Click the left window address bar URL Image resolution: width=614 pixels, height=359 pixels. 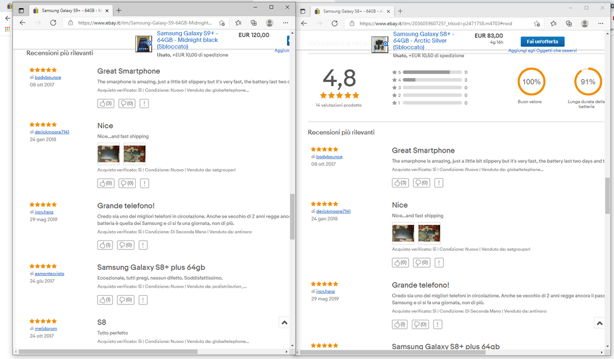click(x=145, y=23)
